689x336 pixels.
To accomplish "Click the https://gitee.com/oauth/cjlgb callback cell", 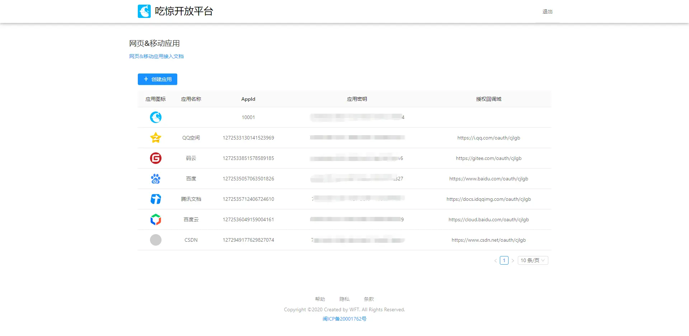I will (x=489, y=158).
